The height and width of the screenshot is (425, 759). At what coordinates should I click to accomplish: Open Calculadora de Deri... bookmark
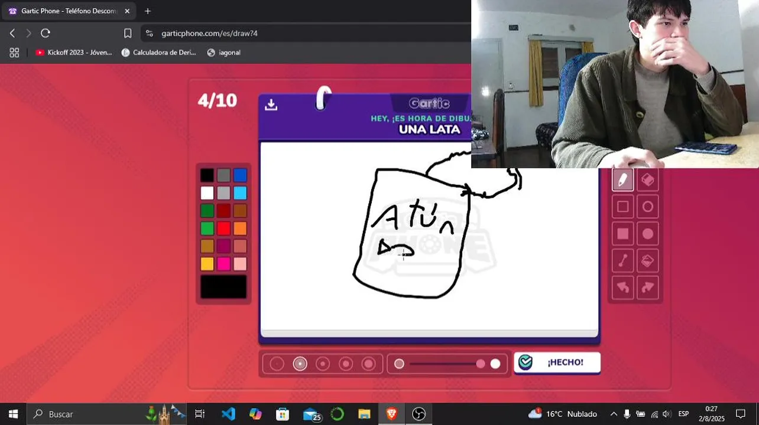(158, 53)
